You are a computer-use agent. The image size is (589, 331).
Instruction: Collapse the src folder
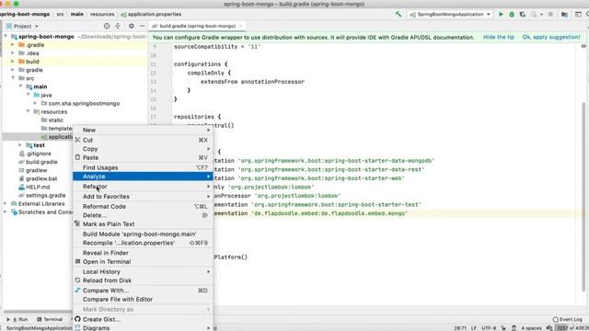[x=13, y=78]
